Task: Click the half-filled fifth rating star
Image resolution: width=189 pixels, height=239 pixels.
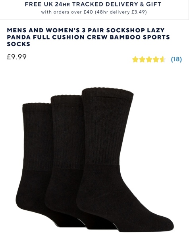Action: (x=162, y=59)
